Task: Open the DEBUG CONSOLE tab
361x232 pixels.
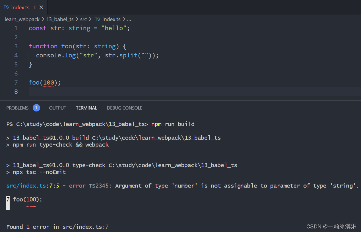Action: pos(125,108)
